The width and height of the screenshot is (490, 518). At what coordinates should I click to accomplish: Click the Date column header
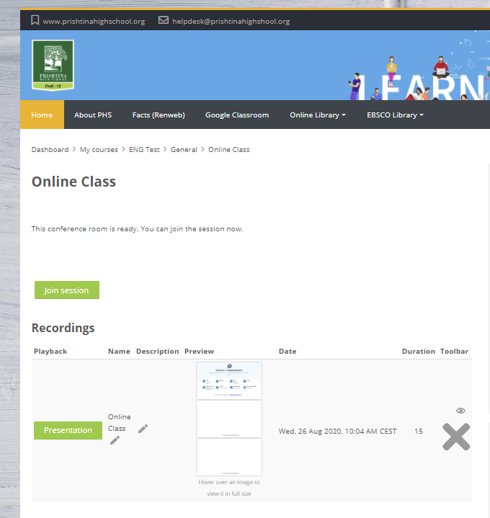[x=288, y=351]
